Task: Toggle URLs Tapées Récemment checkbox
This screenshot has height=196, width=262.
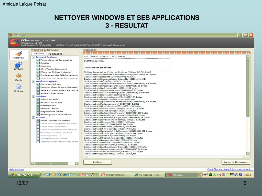Action: (38, 69)
